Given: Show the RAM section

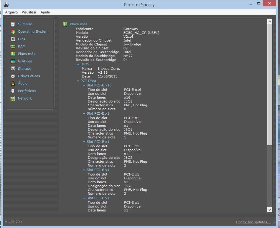Looking at the screenshot, I should (x=22, y=46).
